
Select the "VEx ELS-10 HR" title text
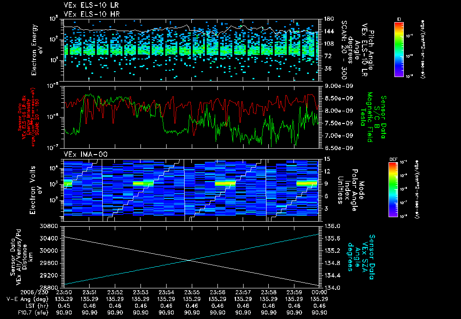click(91, 14)
